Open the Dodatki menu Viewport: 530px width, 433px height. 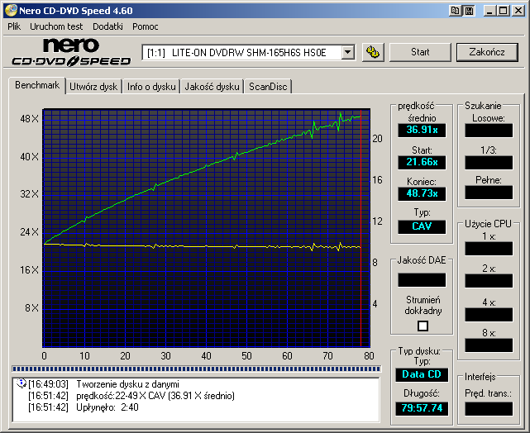pyautogui.click(x=107, y=26)
